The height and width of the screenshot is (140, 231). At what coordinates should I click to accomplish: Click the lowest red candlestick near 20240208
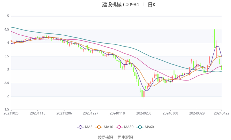tap(144, 95)
